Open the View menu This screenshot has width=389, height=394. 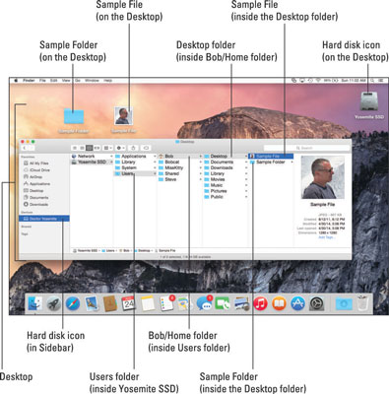66,81
